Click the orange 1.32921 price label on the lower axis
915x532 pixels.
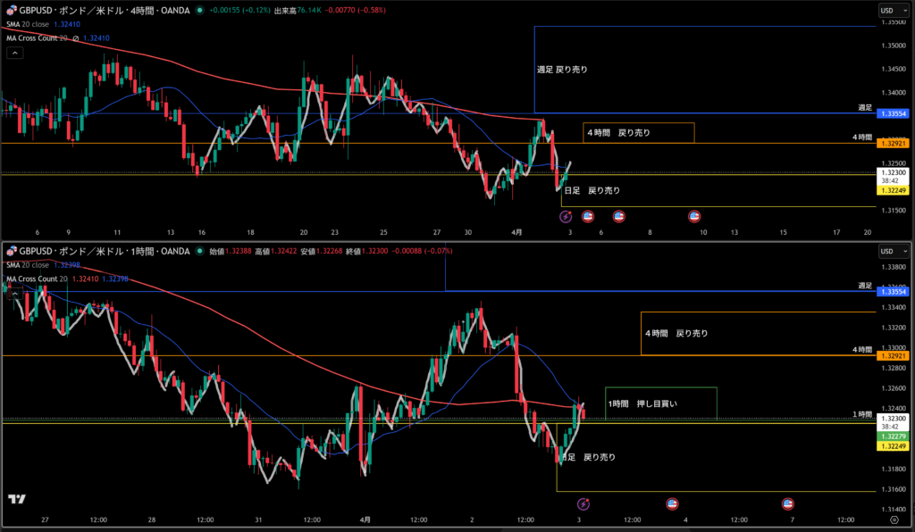pos(893,356)
